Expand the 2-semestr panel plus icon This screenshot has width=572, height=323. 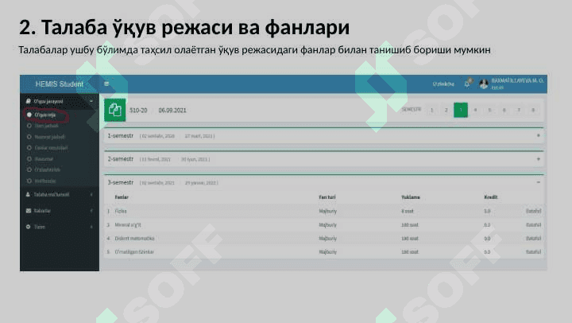tap(539, 159)
